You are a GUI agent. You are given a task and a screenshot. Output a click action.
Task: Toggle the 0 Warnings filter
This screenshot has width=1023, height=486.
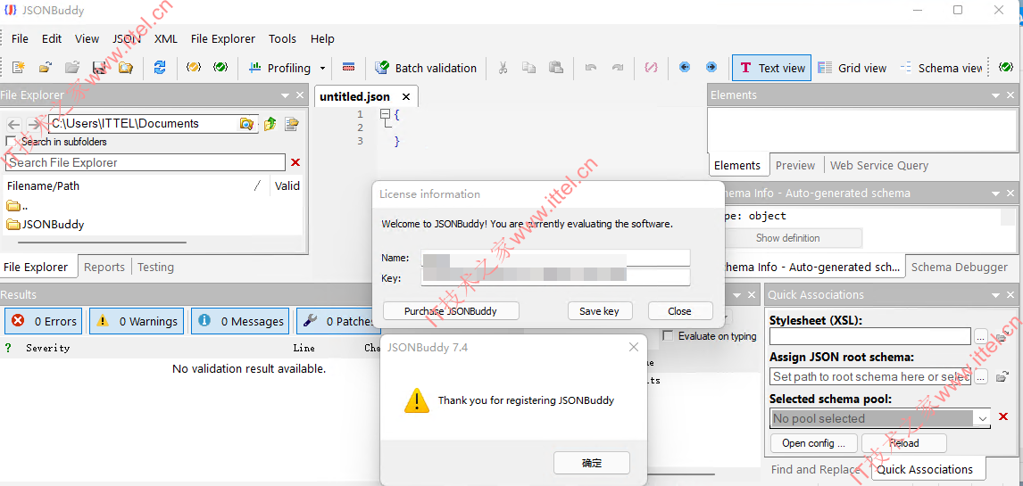point(137,321)
